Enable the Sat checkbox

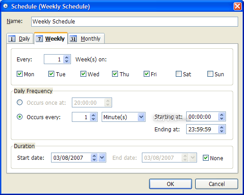click(x=178, y=74)
